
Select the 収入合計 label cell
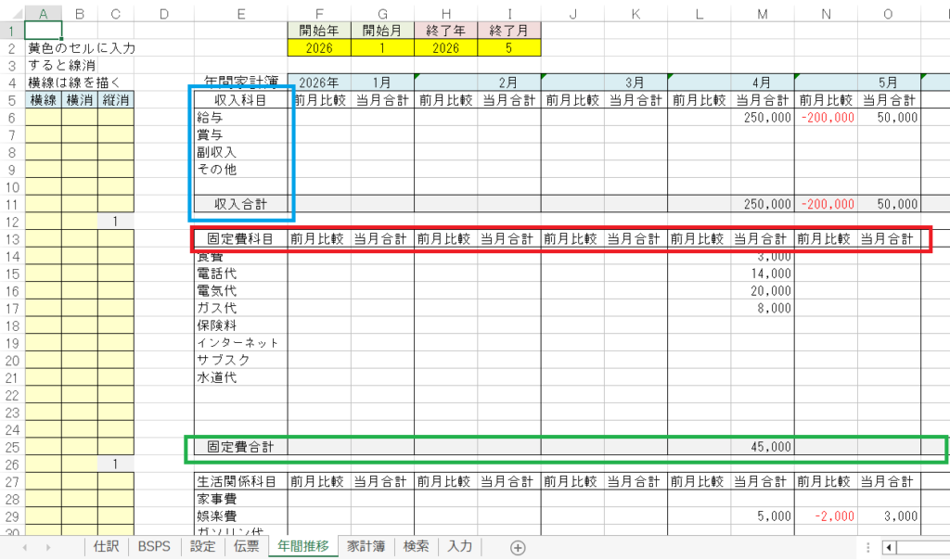(x=240, y=204)
